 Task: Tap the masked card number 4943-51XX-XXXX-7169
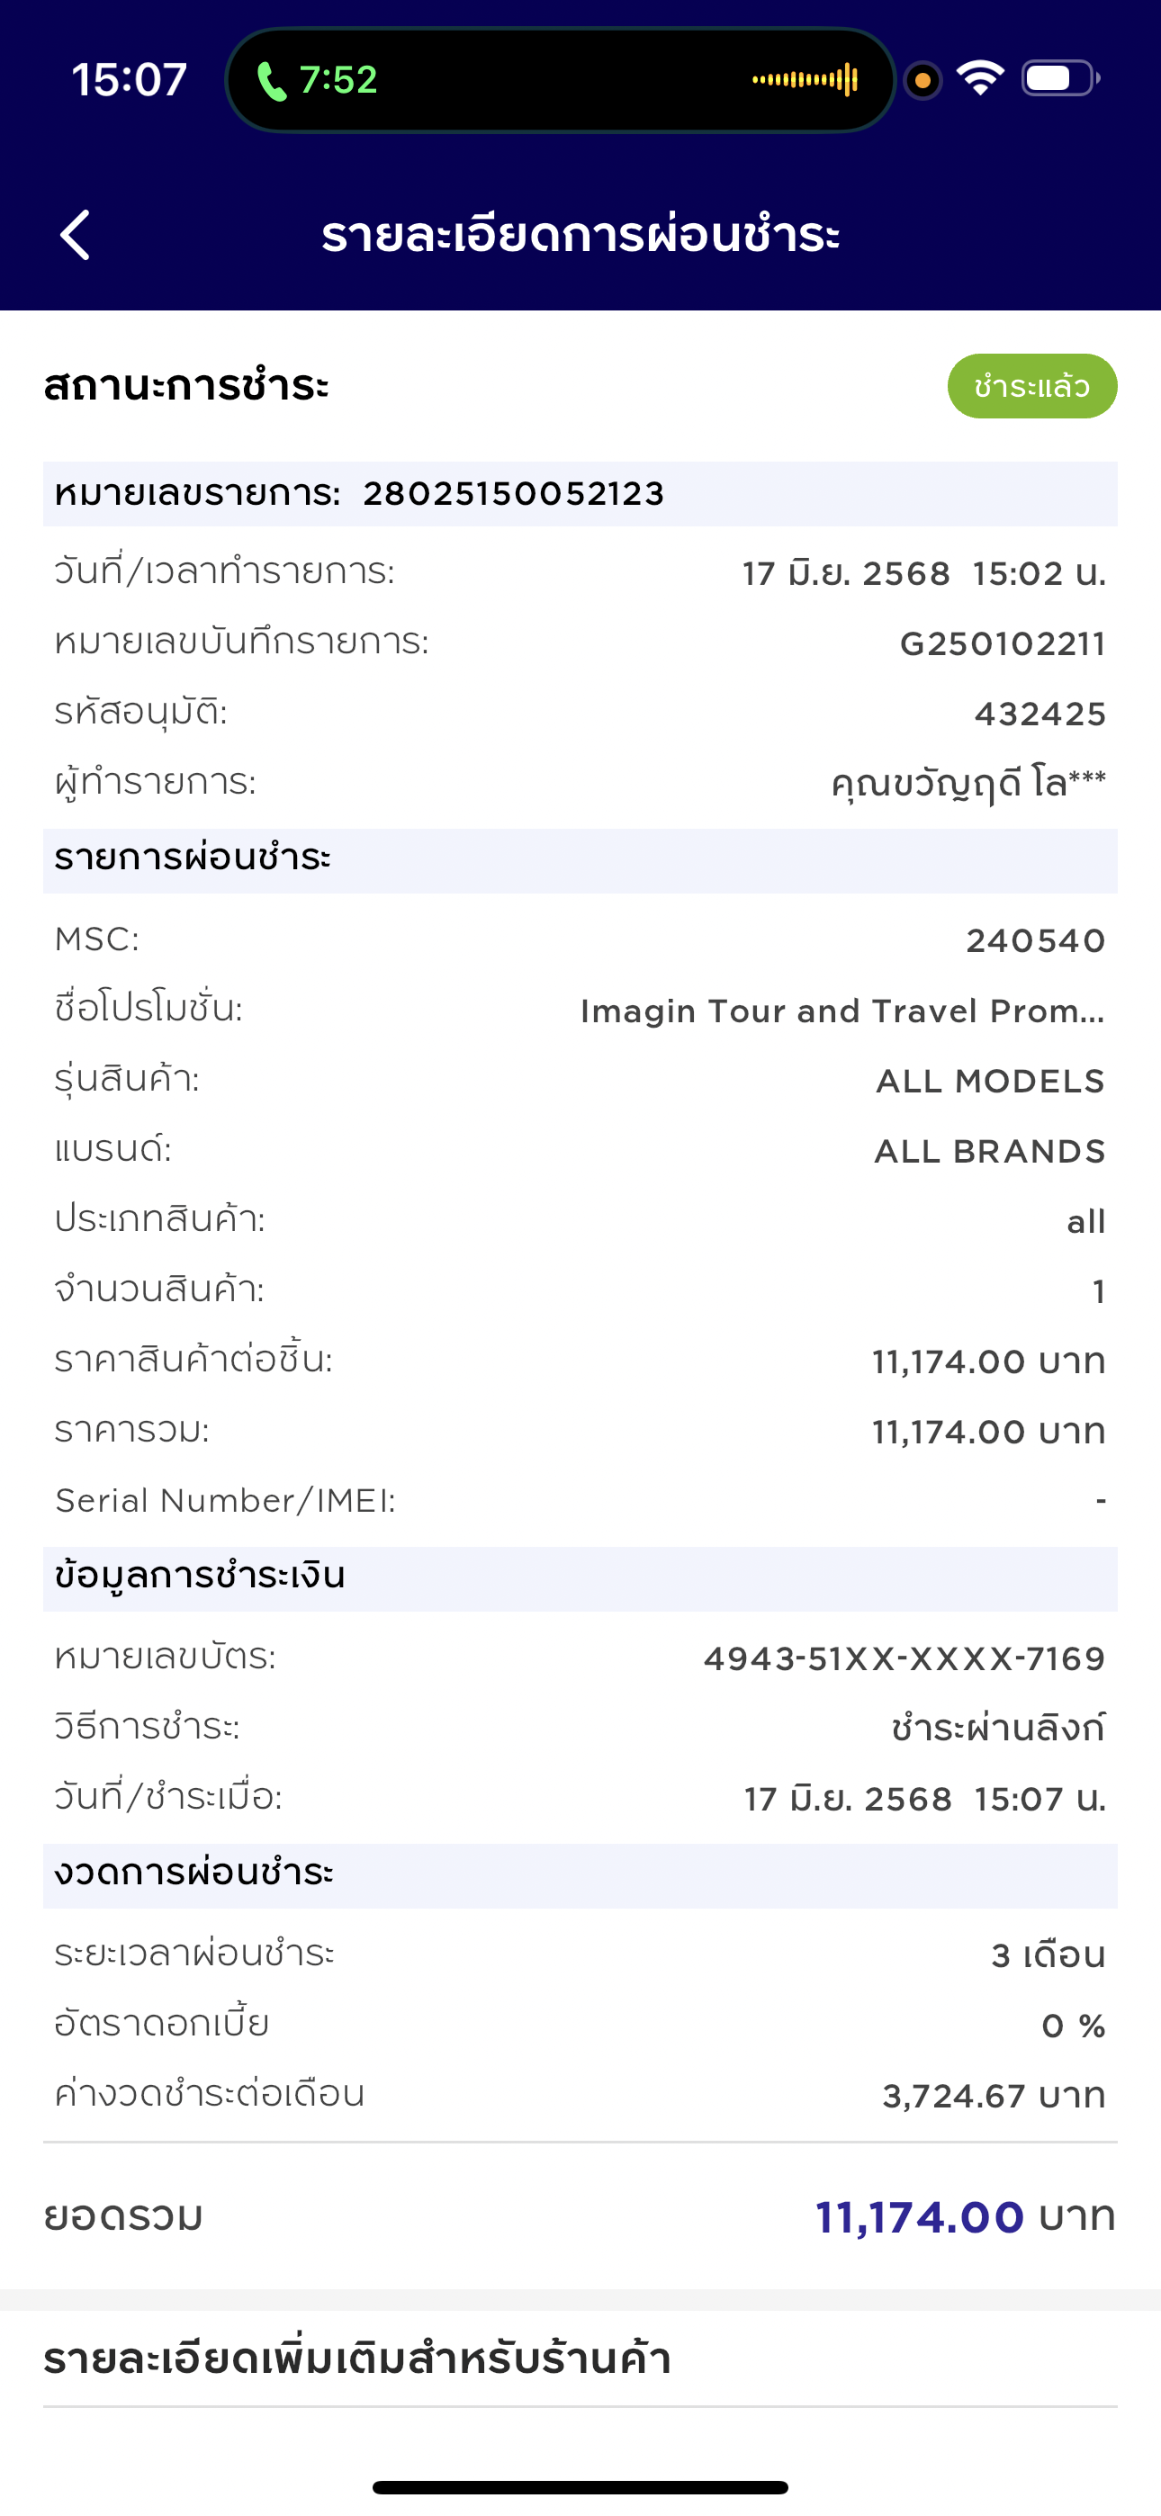click(x=904, y=1658)
